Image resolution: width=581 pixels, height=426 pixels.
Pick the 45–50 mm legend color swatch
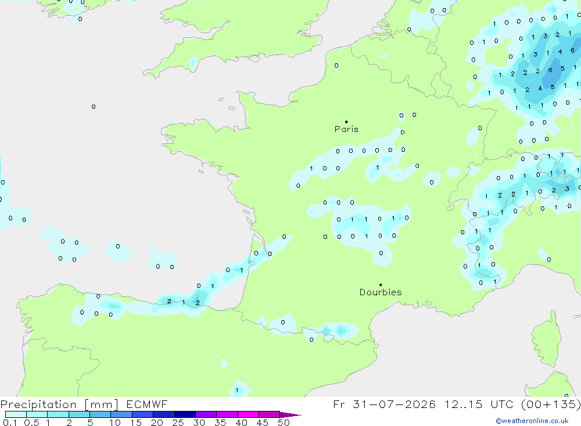point(270,414)
